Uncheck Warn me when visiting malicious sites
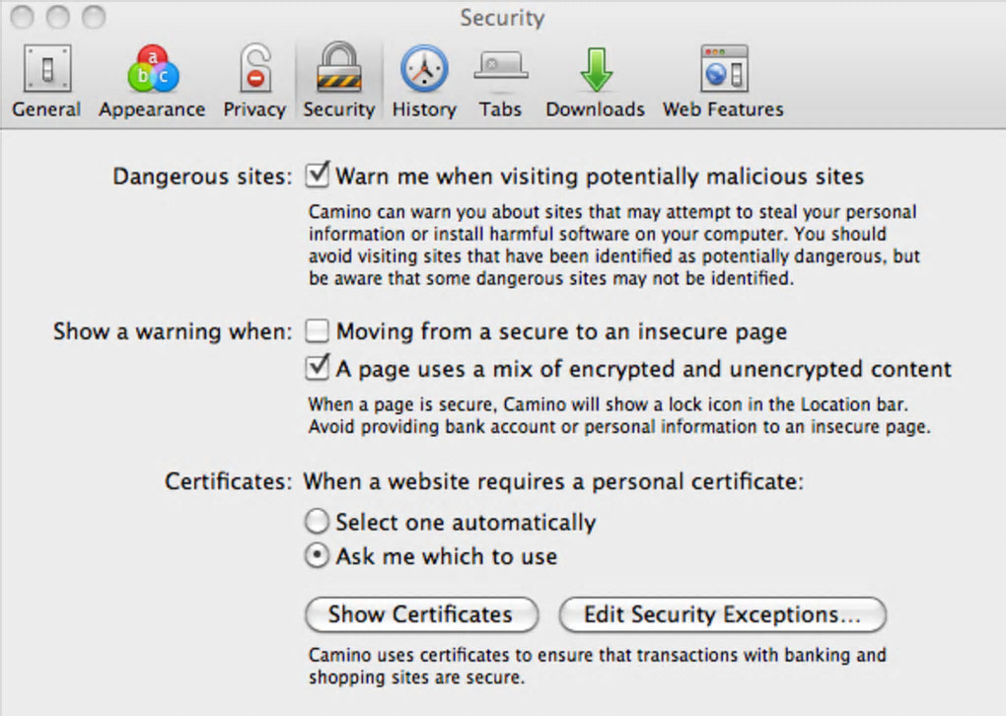Image resolution: width=1006 pixels, height=716 pixels. (x=318, y=177)
